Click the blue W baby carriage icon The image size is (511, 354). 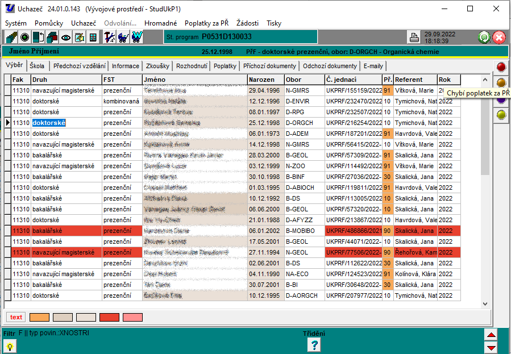tap(136, 38)
